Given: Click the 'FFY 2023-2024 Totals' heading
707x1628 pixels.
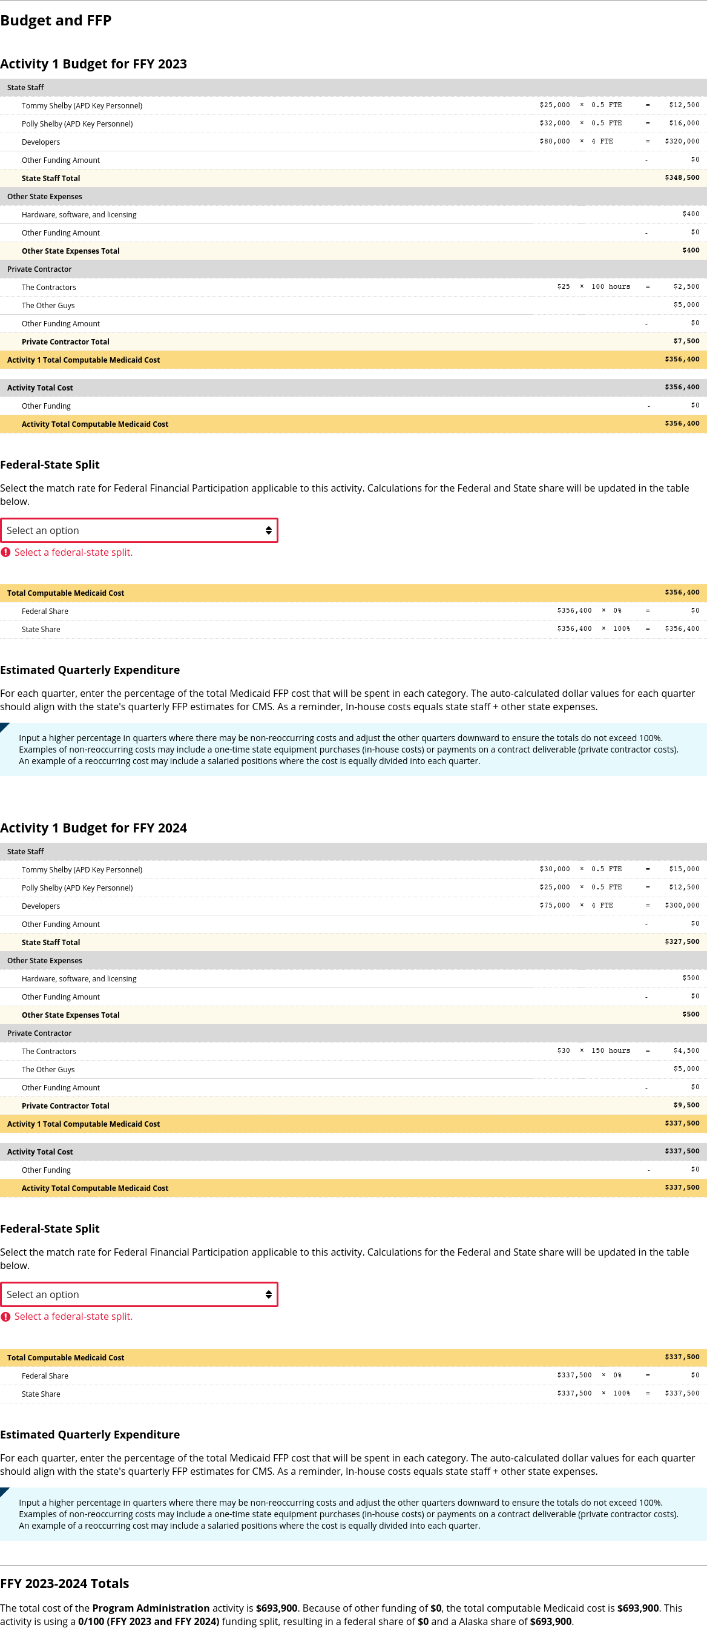Looking at the screenshot, I should (64, 1583).
